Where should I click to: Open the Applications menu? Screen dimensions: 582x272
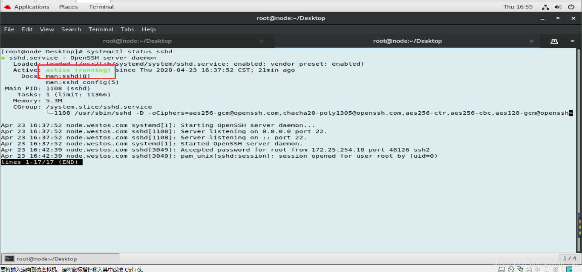(x=32, y=7)
